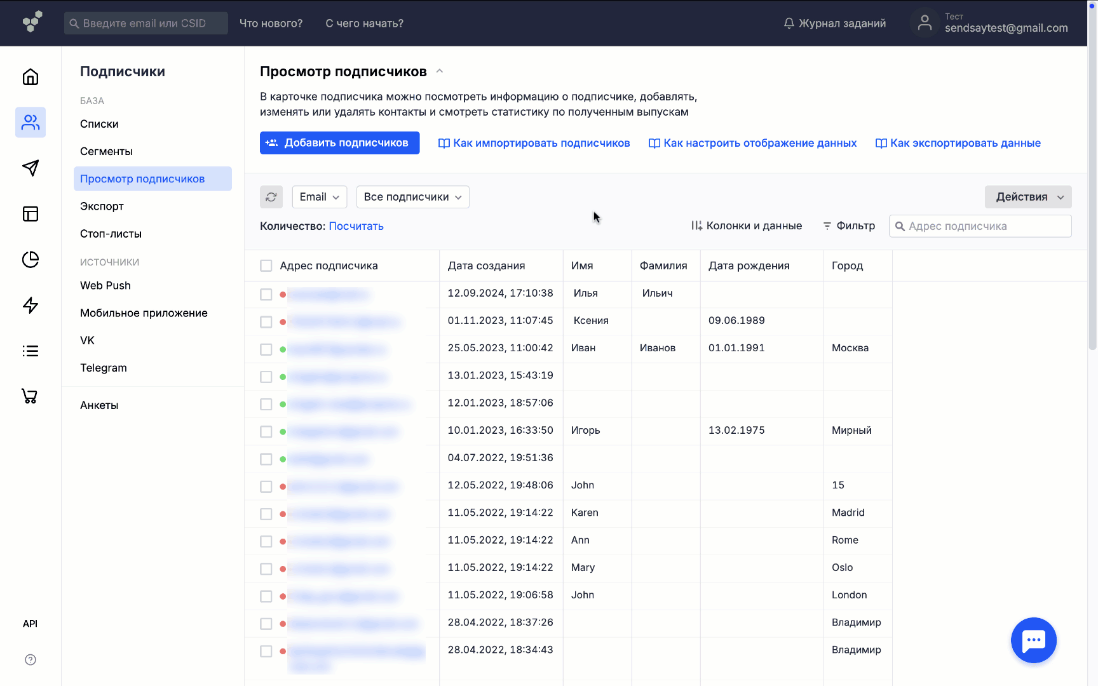Open the Email channel dropdown
Image resolution: width=1098 pixels, height=686 pixels.
(x=319, y=197)
